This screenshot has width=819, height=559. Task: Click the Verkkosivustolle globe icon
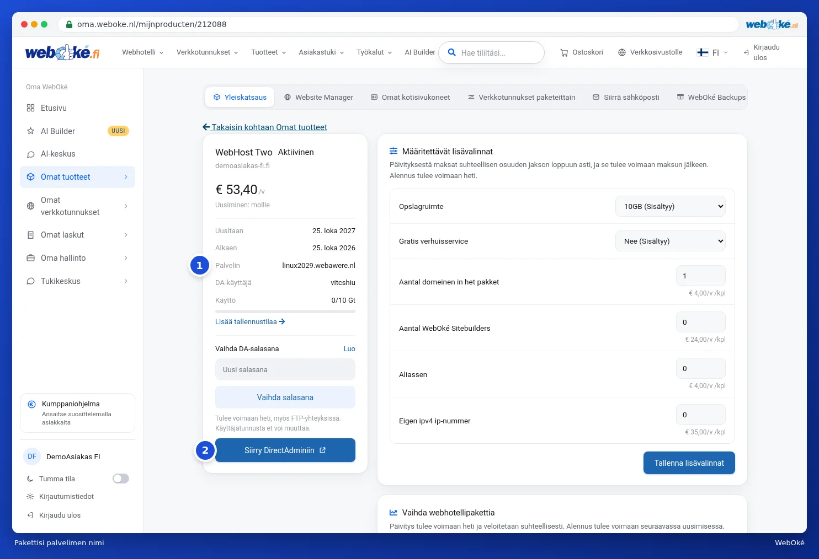[622, 52]
